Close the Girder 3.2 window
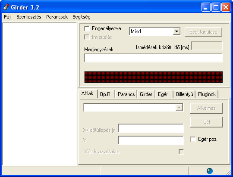This screenshot has width=233, height=177. pos(226,7)
